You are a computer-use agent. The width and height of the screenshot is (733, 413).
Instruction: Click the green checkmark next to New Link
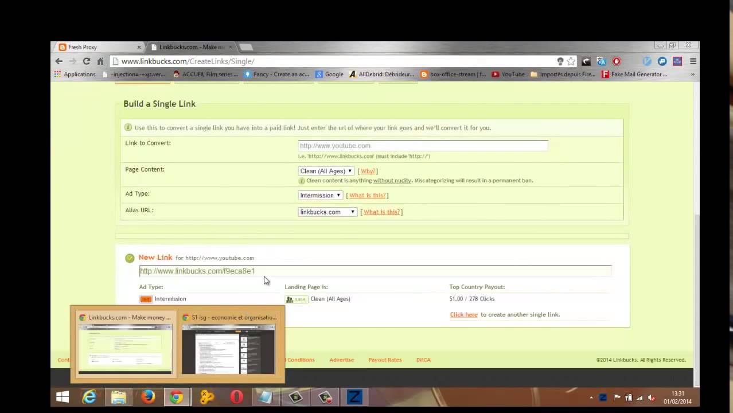tap(130, 258)
